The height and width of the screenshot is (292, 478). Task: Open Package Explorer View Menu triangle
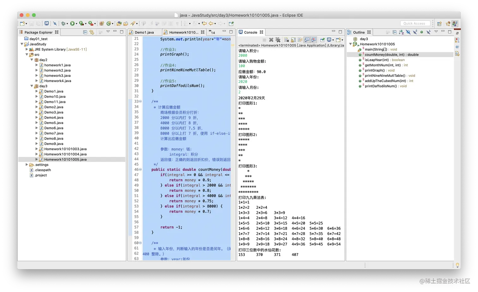[108, 32]
